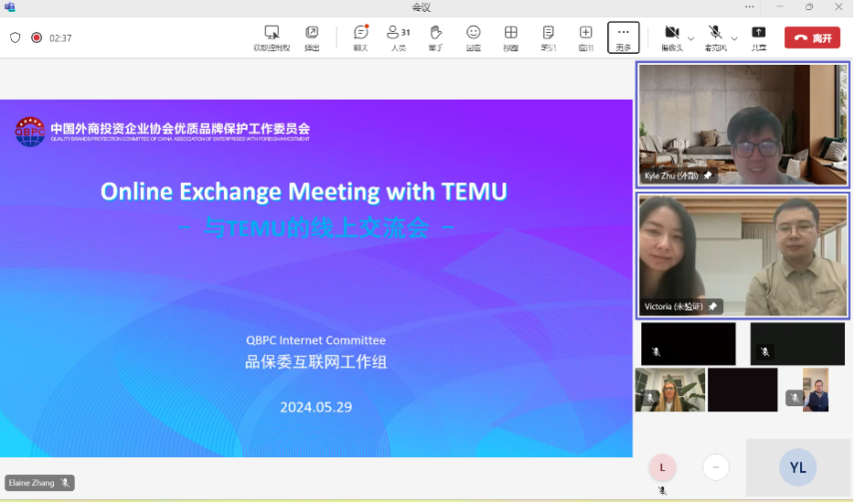
Task: Open meeting 笔记 notes
Action: point(548,38)
